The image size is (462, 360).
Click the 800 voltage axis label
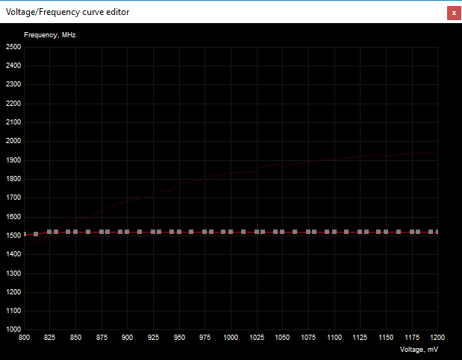pos(24,338)
